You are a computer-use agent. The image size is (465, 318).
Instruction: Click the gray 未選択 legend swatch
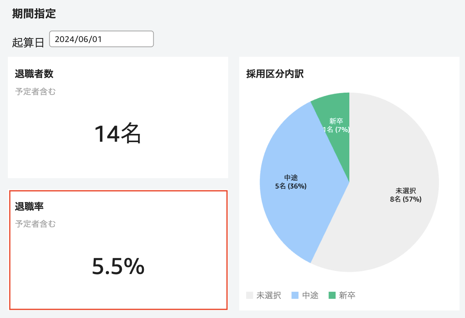(250, 295)
